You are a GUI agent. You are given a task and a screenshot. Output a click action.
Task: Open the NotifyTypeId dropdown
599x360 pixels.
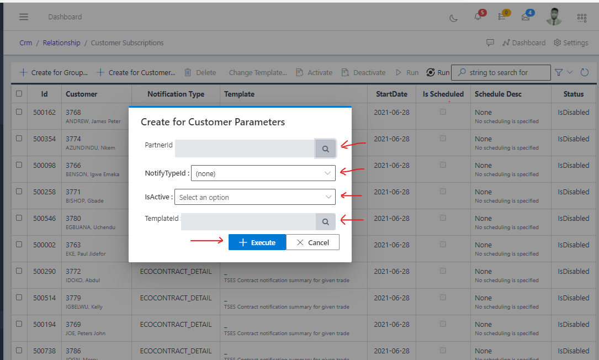[263, 173]
